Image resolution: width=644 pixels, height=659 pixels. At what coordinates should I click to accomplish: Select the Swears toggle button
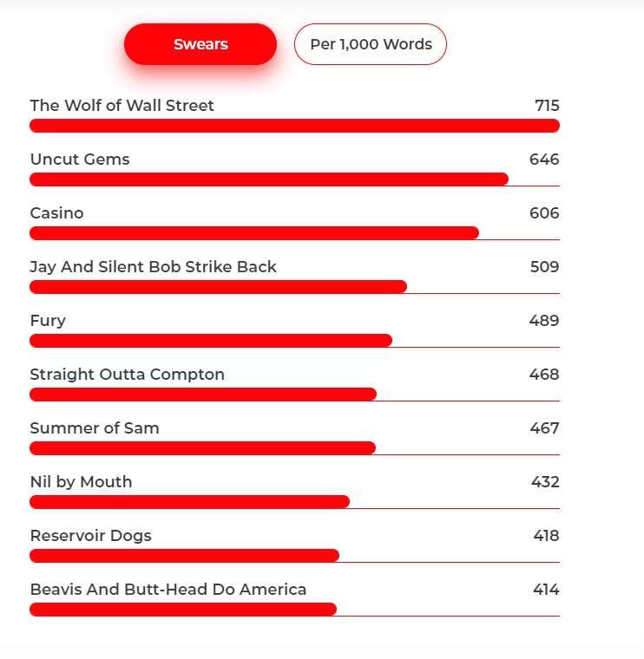tap(200, 44)
